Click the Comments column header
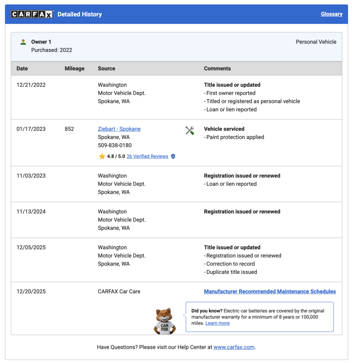The image size is (352, 363). 217,68
